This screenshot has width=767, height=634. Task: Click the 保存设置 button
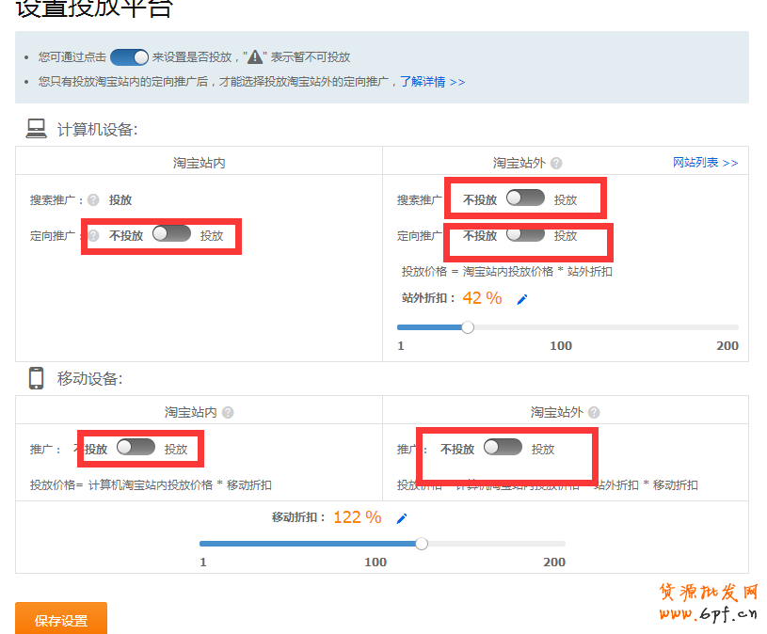click(x=61, y=620)
